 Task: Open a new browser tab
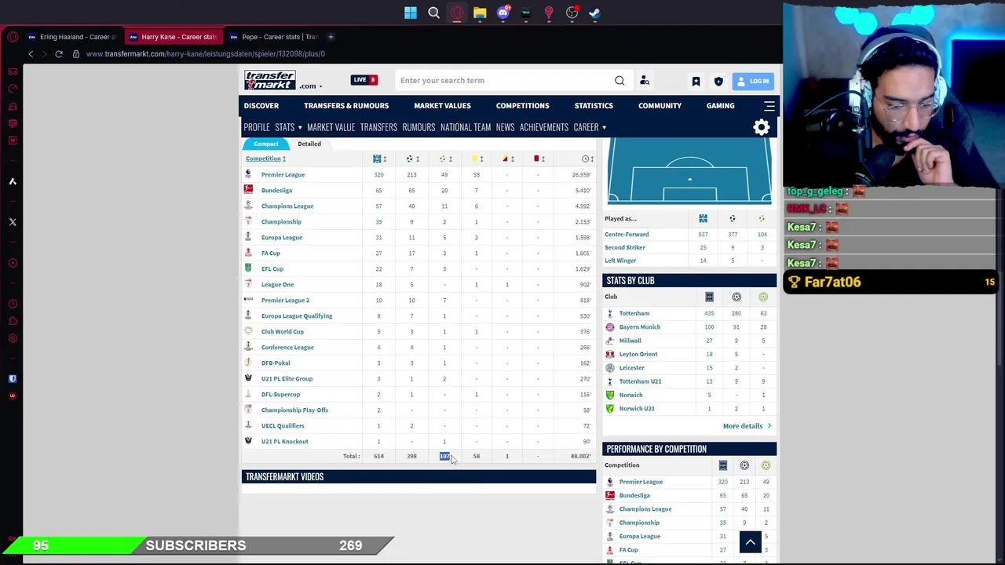click(x=331, y=37)
